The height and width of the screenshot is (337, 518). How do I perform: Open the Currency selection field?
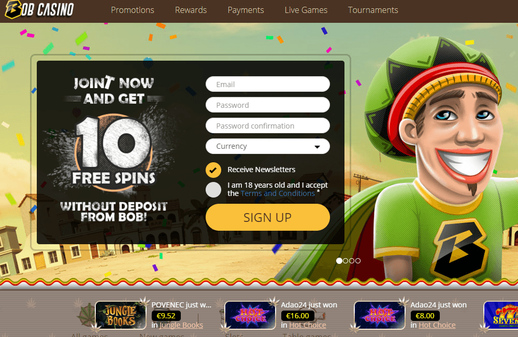point(268,146)
